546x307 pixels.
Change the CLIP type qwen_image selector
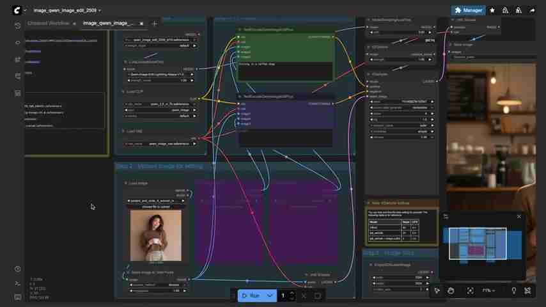point(160,110)
